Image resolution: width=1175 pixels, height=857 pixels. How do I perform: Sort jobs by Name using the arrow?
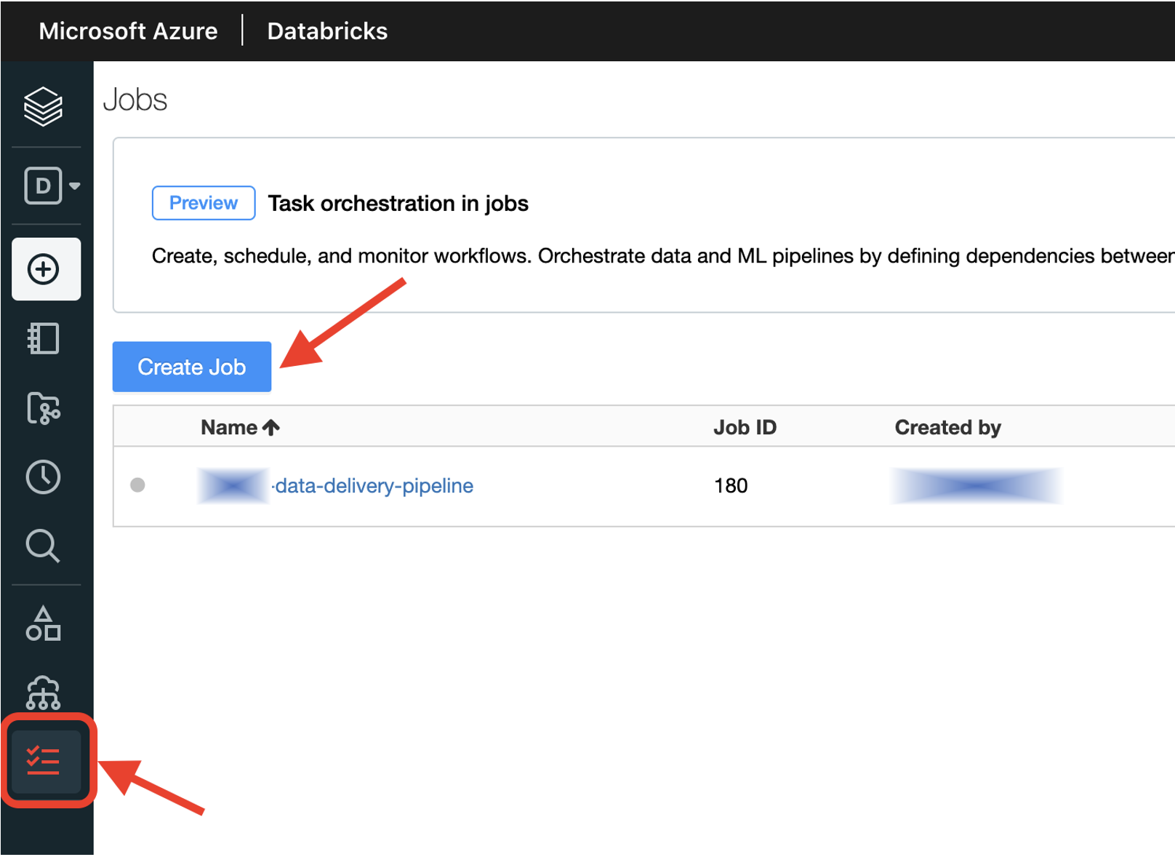pyautogui.click(x=270, y=427)
